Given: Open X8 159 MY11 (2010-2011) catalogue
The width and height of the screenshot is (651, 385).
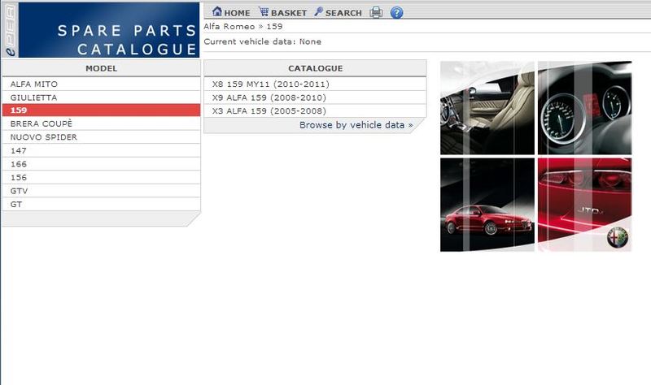Looking at the screenshot, I should pyautogui.click(x=270, y=84).
